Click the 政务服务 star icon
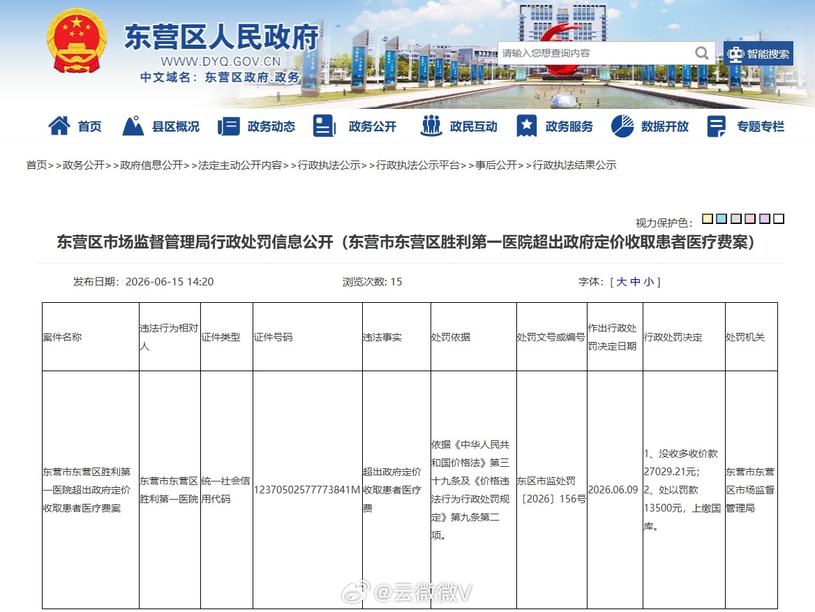Screen dimensions: 815x612 [527, 126]
